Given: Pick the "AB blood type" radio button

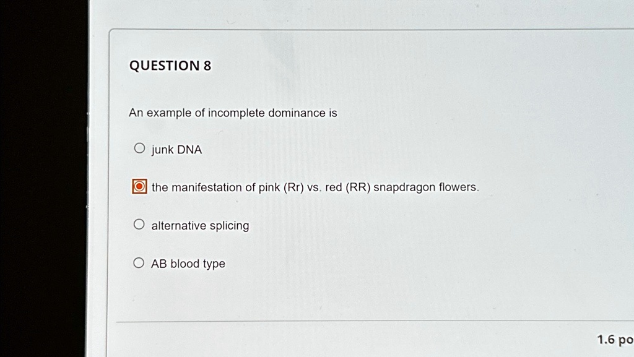Looking at the screenshot, I should tap(140, 263).
